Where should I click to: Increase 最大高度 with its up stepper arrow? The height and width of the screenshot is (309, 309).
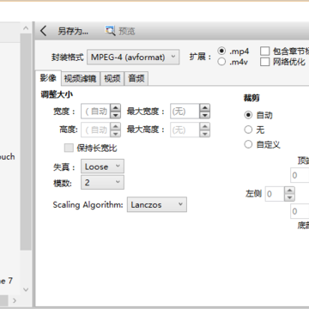click(204, 126)
